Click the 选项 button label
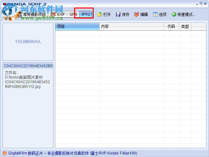This screenshot has width=209, height=157. [162, 14]
